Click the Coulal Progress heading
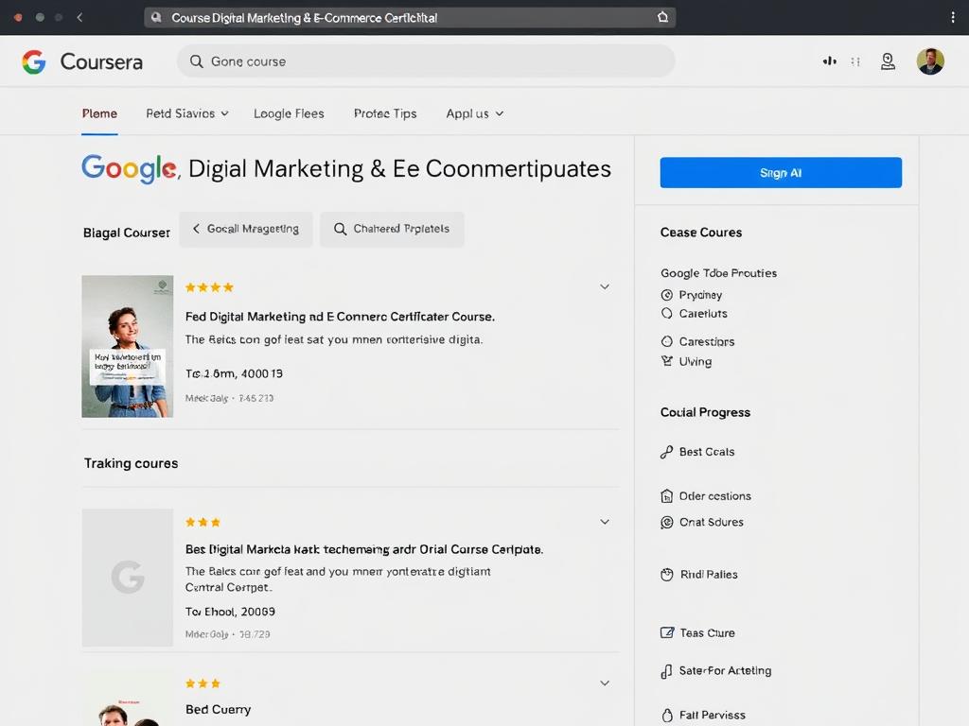This screenshot has width=969, height=726. pyautogui.click(x=705, y=412)
